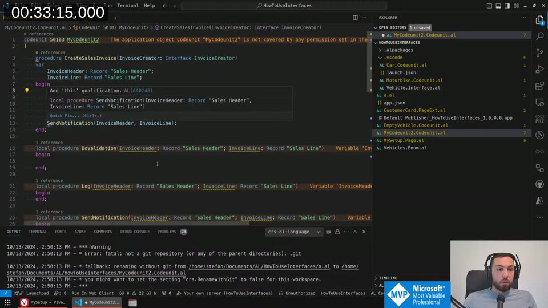Switch to the Problems panel tab

[167, 232]
